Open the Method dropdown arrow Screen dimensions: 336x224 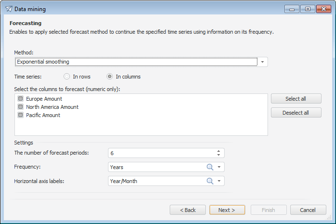pyautogui.click(x=262, y=62)
